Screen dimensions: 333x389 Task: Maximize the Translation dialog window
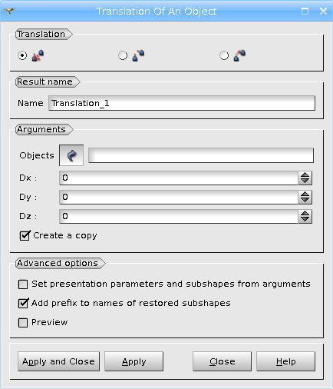click(x=305, y=11)
